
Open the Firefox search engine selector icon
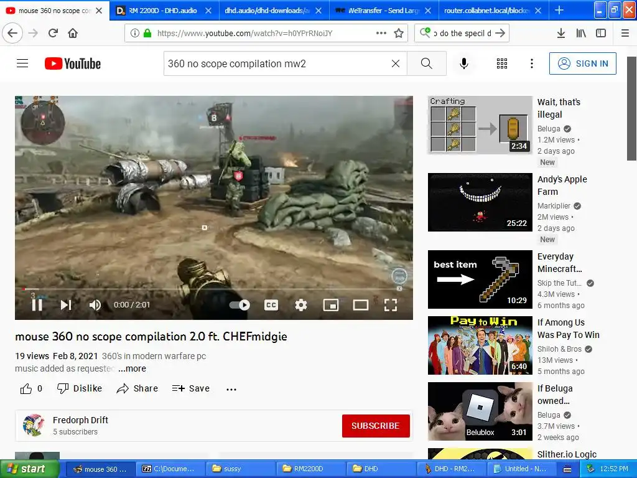(x=425, y=32)
